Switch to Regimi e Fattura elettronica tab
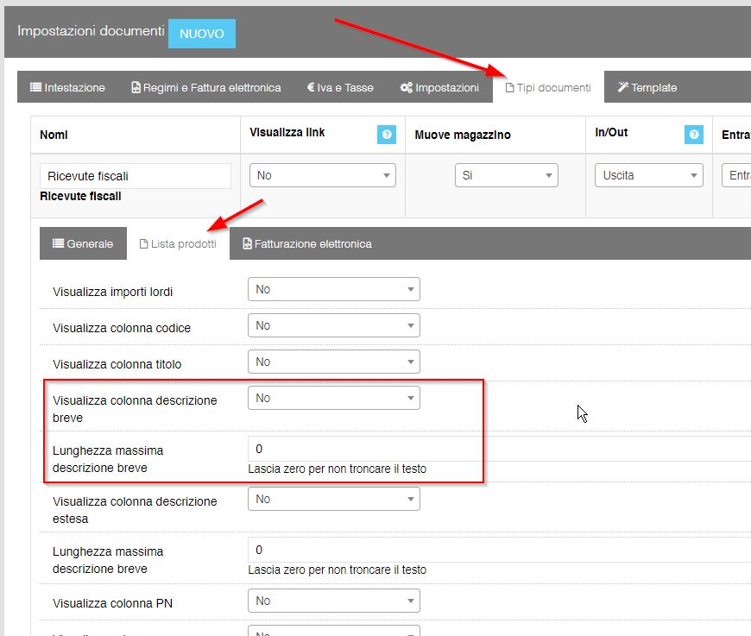This screenshot has width=751, height=636. click(205, 87)
